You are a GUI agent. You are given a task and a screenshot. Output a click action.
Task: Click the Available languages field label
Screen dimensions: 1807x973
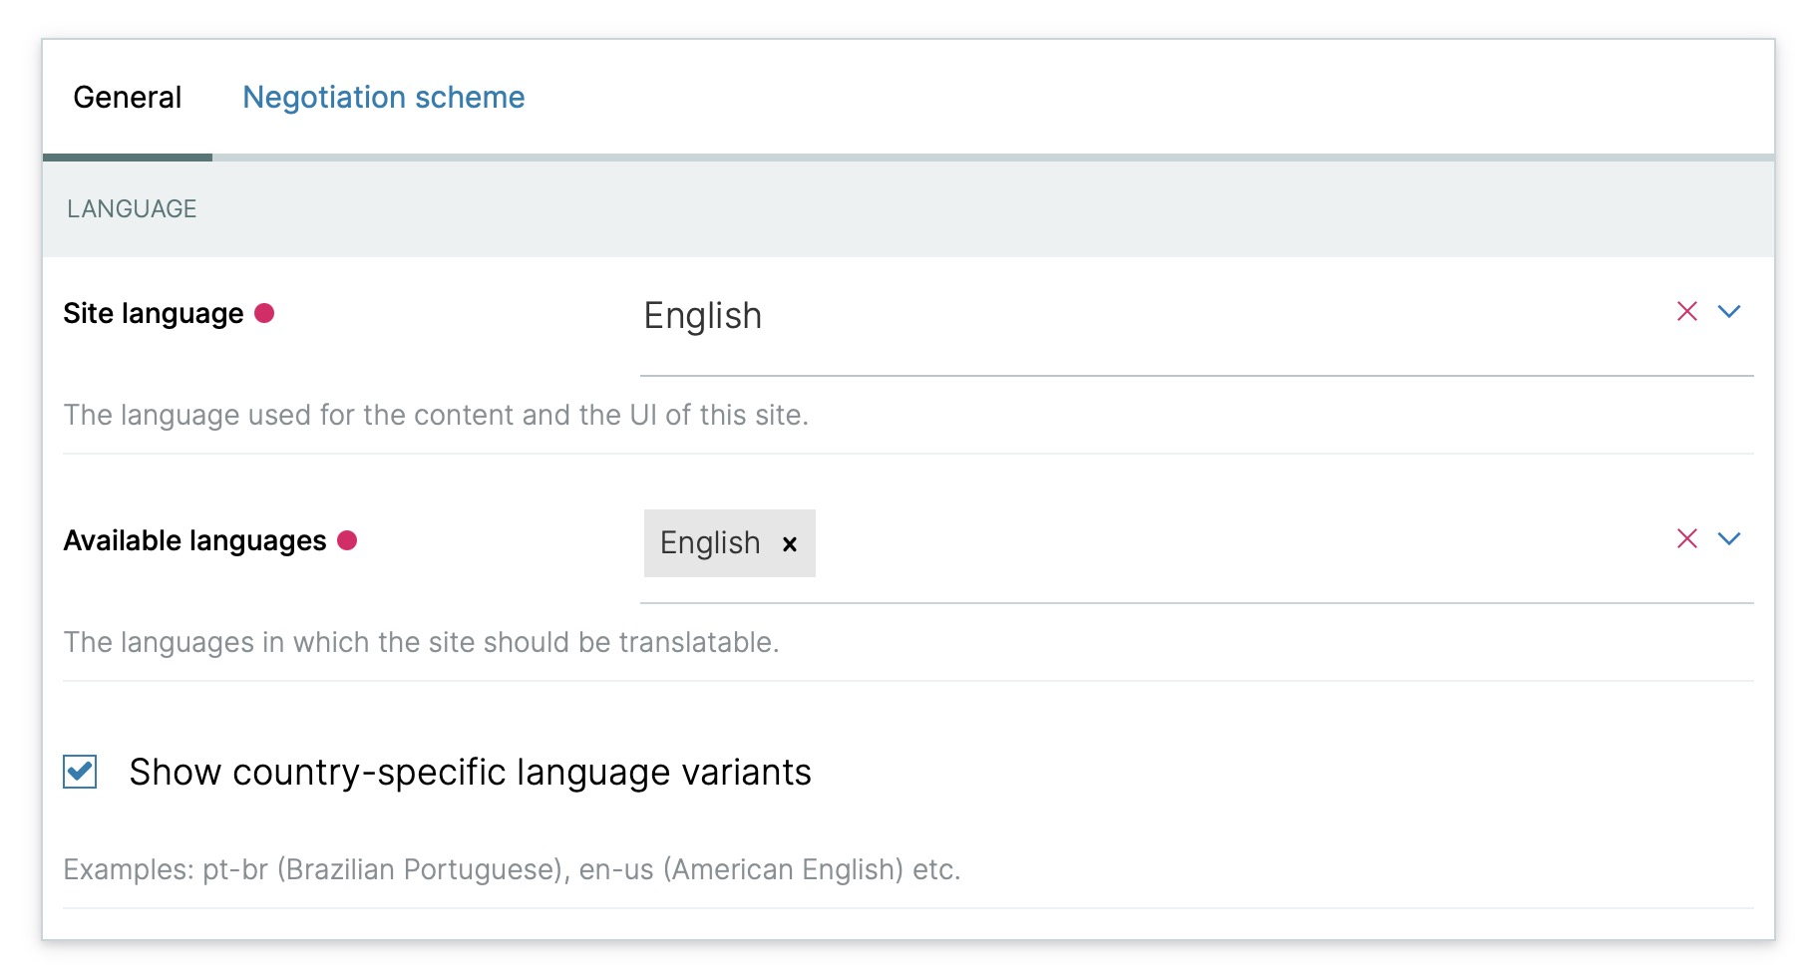[194, 541]
